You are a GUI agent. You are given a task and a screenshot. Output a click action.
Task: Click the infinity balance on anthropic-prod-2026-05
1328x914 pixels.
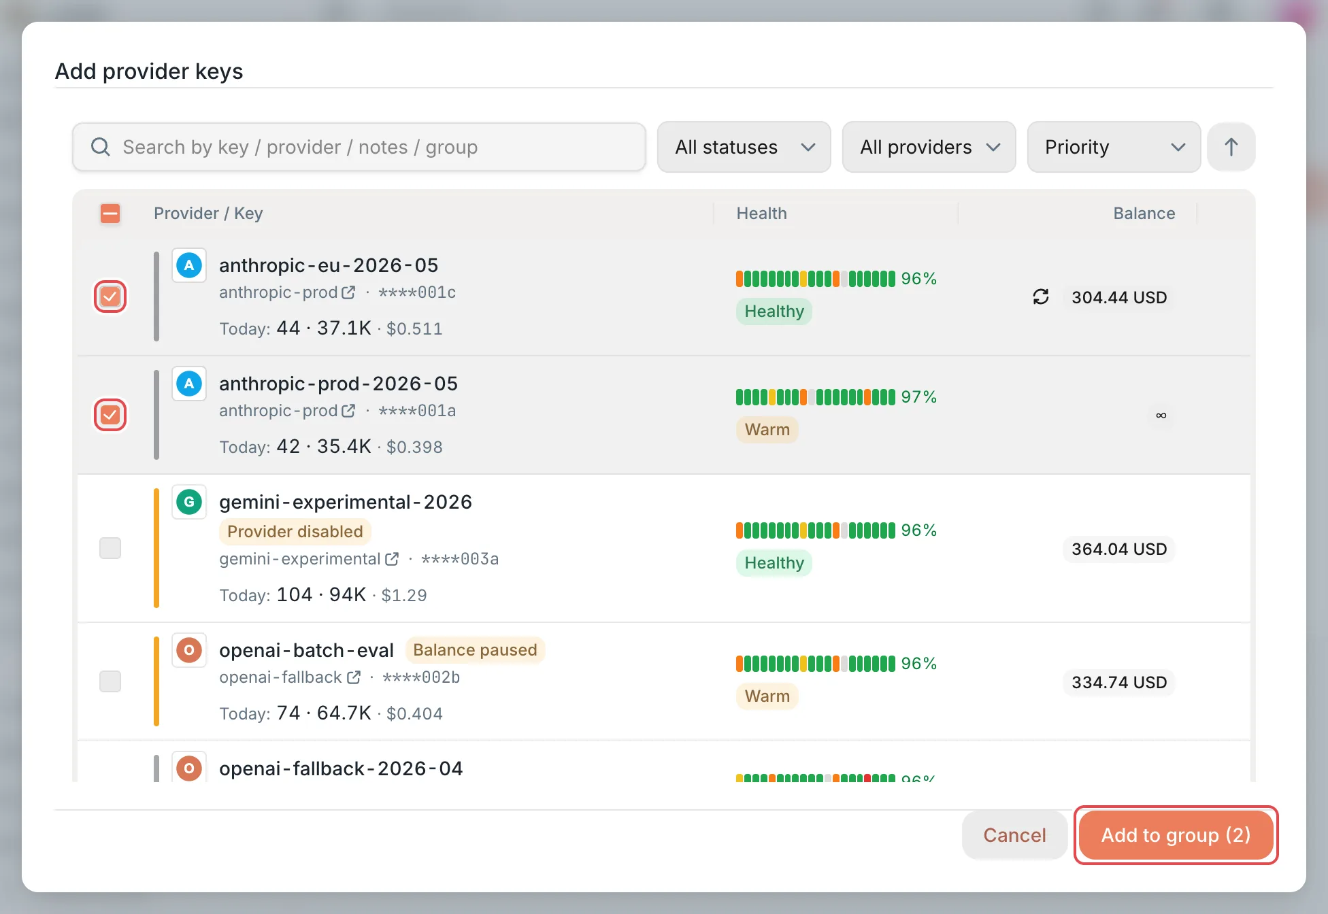point(1161,415)
